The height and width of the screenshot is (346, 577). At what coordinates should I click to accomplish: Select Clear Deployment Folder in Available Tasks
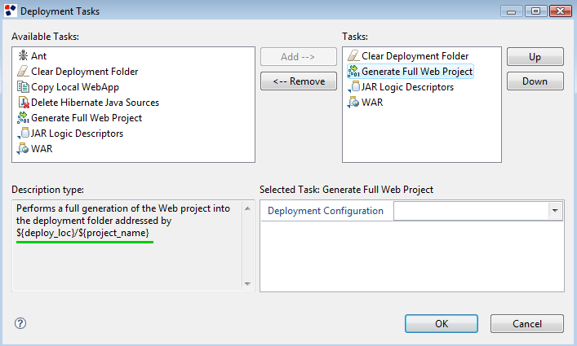point(85,72)
